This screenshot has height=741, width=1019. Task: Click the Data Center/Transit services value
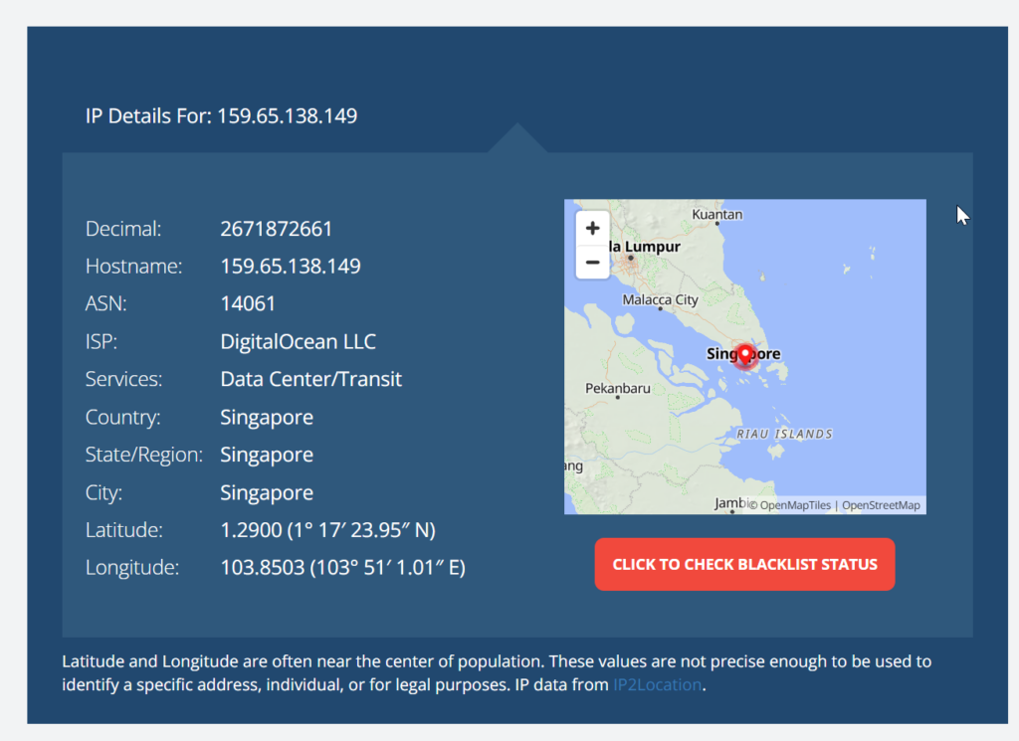coord(311,380)
